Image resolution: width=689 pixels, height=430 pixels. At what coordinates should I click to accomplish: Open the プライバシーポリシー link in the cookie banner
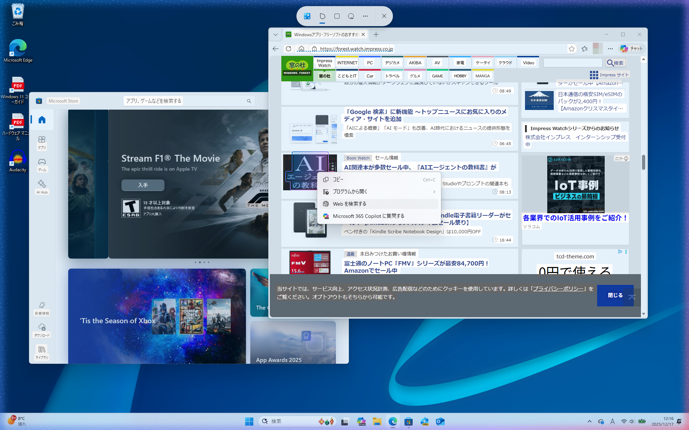point(558,288)
